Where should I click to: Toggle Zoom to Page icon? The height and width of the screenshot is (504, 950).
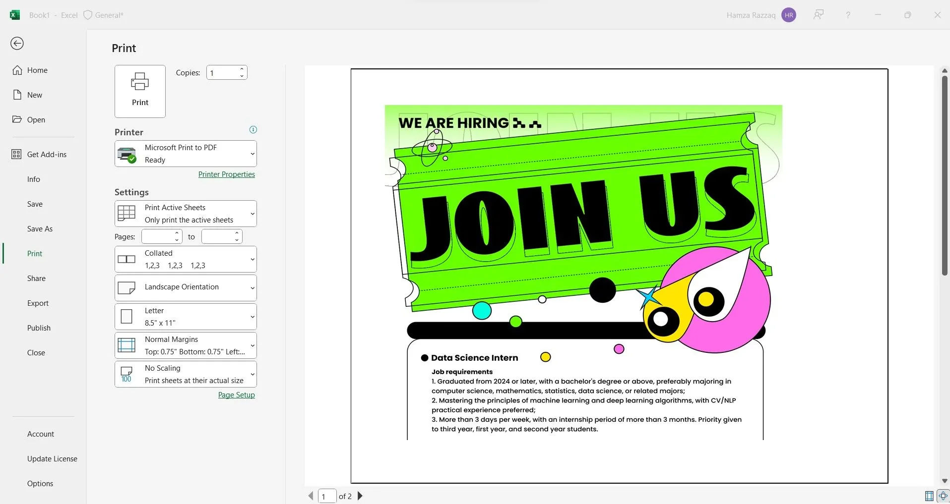tap(943, 496)
